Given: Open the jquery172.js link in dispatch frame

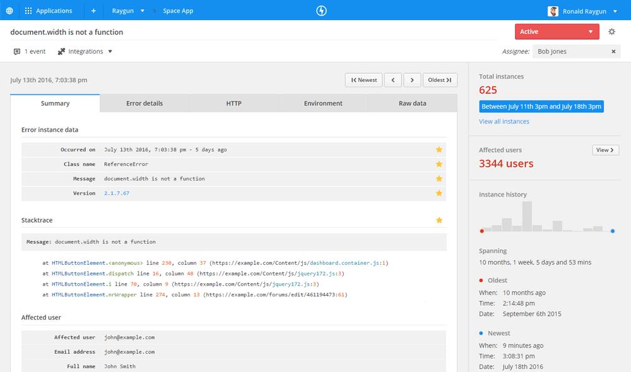Looking at the screenshot, I should tap(316, 274).
